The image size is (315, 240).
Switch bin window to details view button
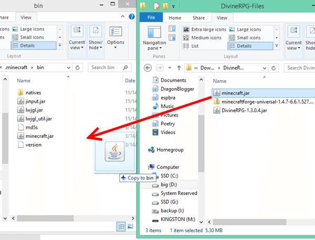[121, 226]
